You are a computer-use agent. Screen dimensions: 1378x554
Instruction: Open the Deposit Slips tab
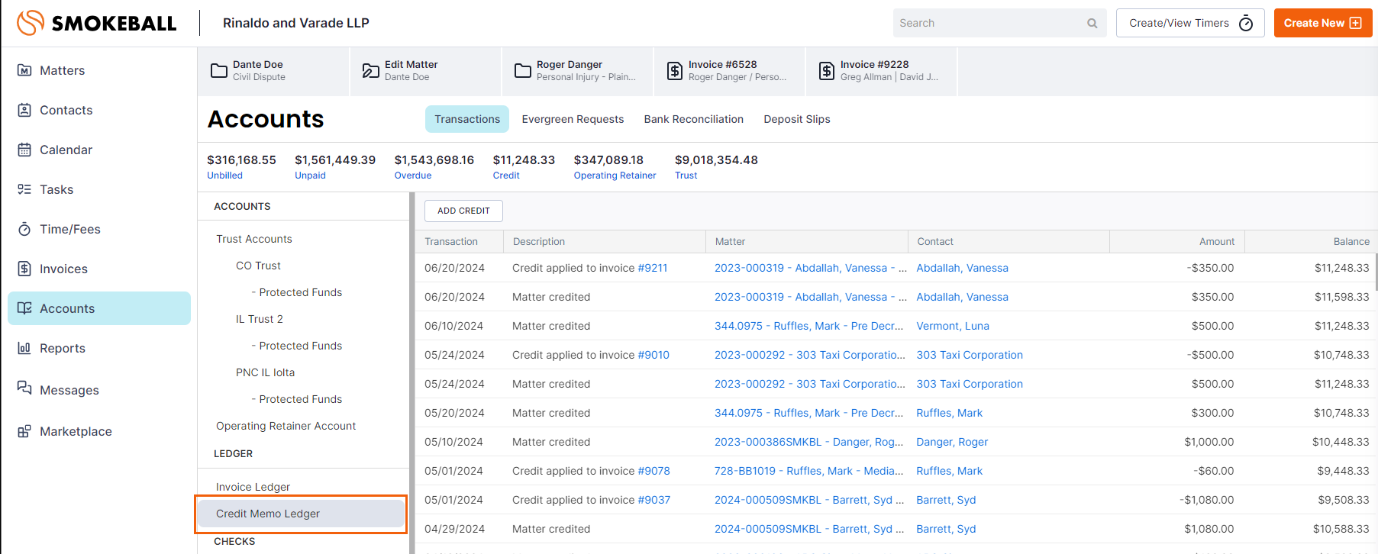tap(797, 119)
